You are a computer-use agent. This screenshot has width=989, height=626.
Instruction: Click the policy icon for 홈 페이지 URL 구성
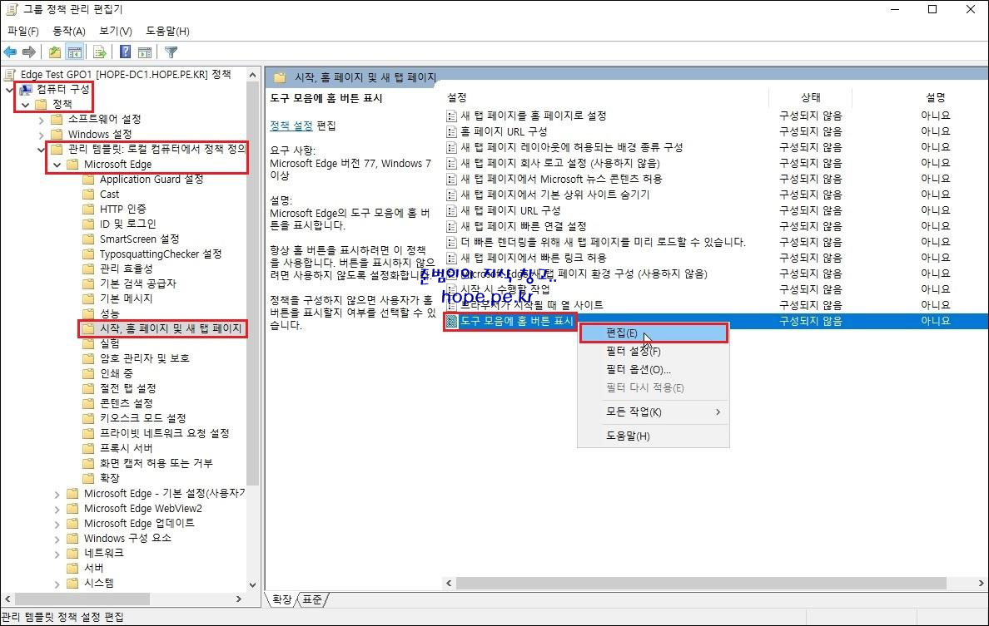[x=451, y=131]
